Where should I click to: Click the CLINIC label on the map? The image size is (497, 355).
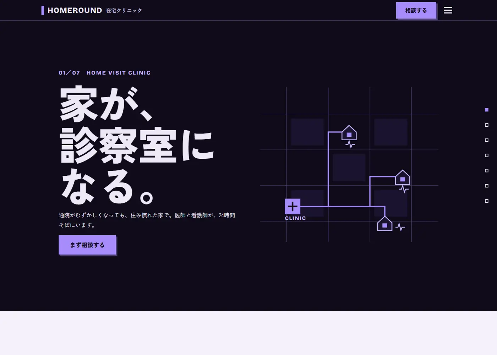[x=295, y=218]
